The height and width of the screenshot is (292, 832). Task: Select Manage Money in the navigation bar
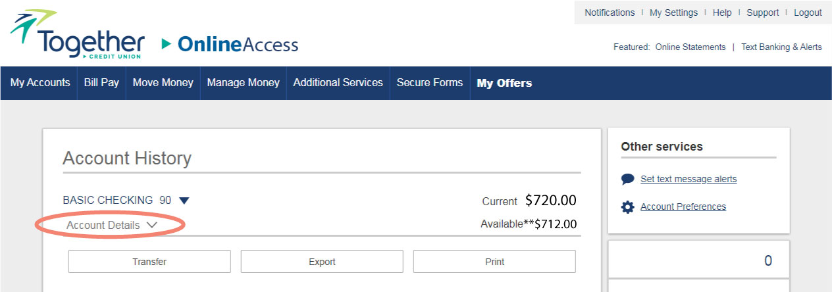243,83
